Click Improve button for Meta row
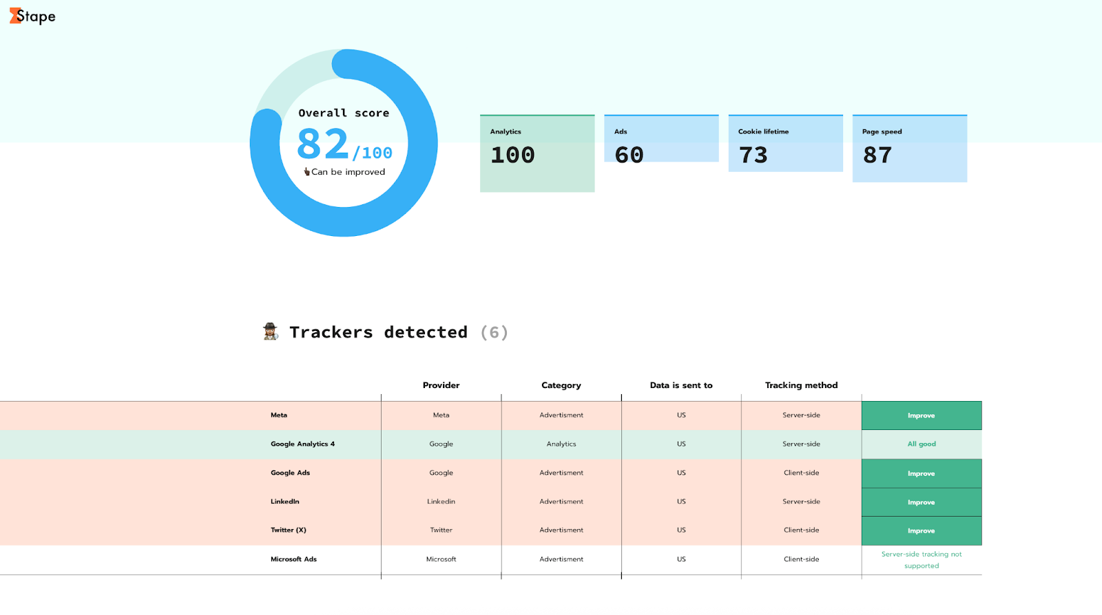Viewport: 1102px width, 615px height. 922,416
